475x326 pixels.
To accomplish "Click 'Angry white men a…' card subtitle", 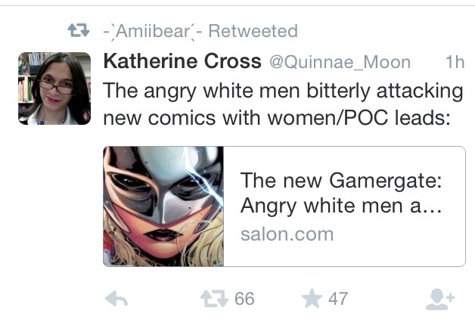I will [341, 206].
